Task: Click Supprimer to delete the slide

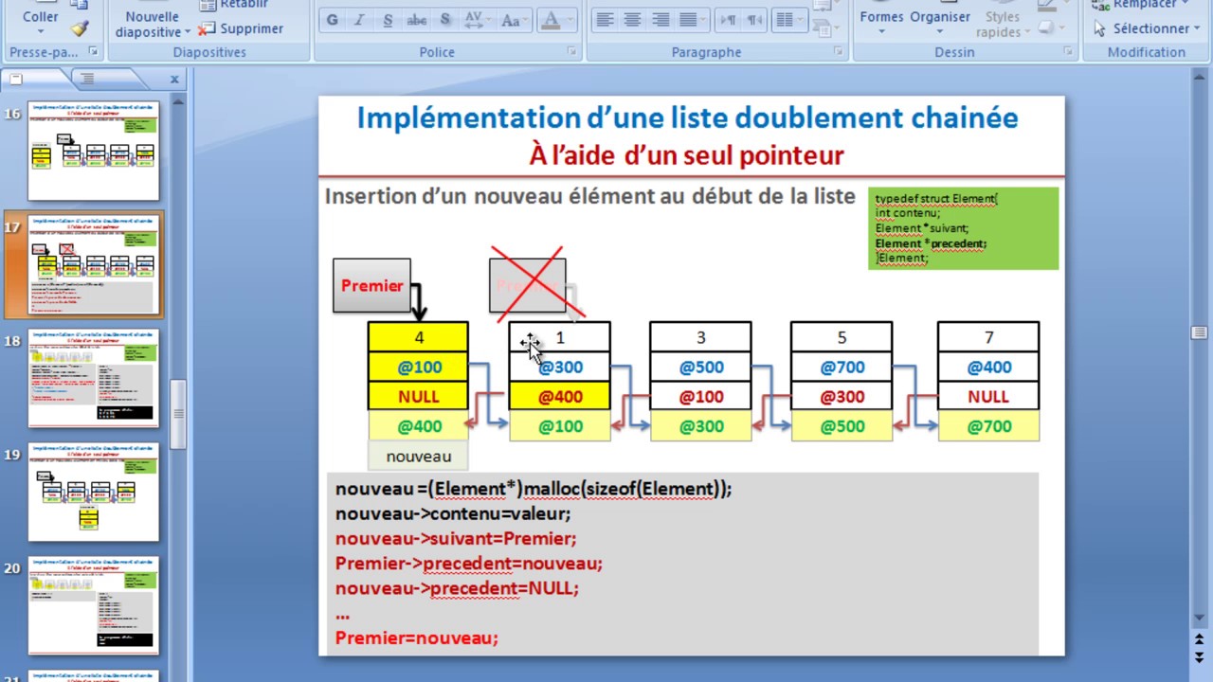Action: (242, 28)
